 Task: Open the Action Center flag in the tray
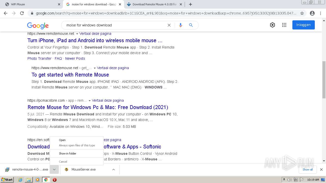point(301,180)
